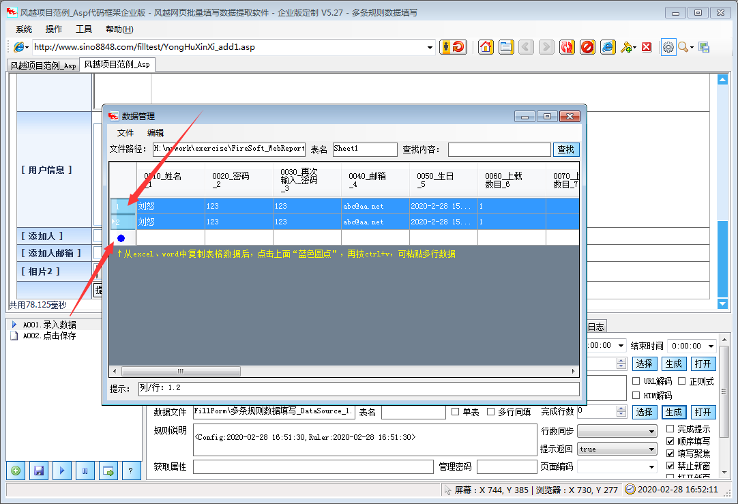The height and width of the screenshot is (504, 738).
Task: Click the red X delete toolbar icon
Action: click(647, 47)
